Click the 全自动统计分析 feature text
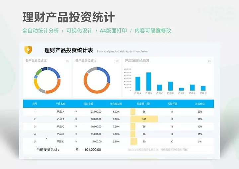The height and width of the screenshot is (169, 239). pos(40,31)
